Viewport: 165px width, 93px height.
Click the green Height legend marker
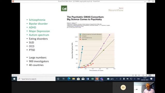pyautogui.click(x=80, y=36)
